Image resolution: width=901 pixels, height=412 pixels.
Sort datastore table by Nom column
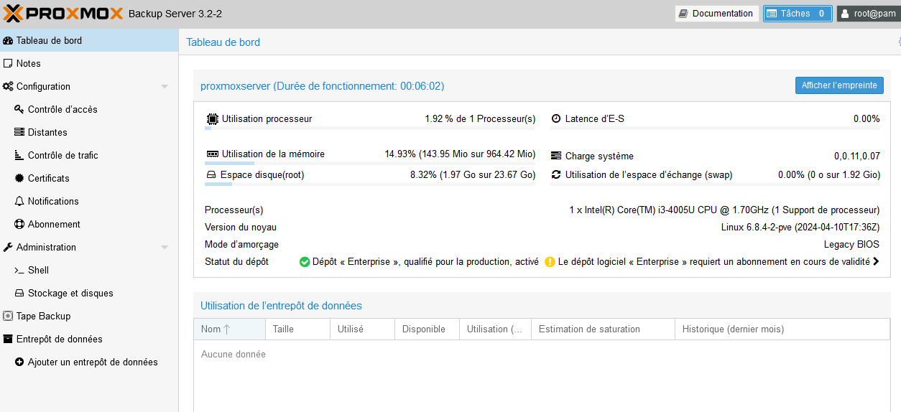(x=216, y=329)
